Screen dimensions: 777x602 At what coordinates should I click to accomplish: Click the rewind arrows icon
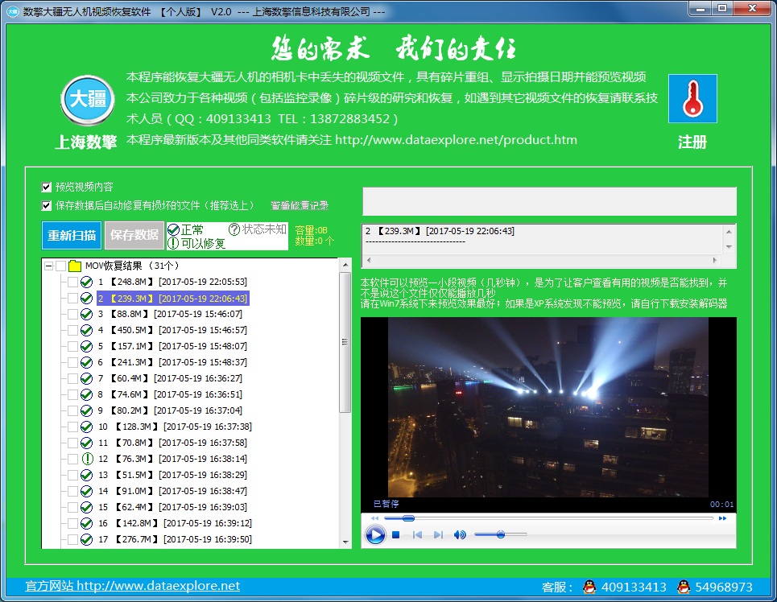click(x=374, y=518)
